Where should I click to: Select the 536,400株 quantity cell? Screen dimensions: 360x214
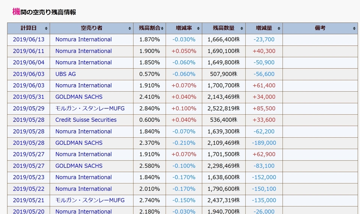224,120
